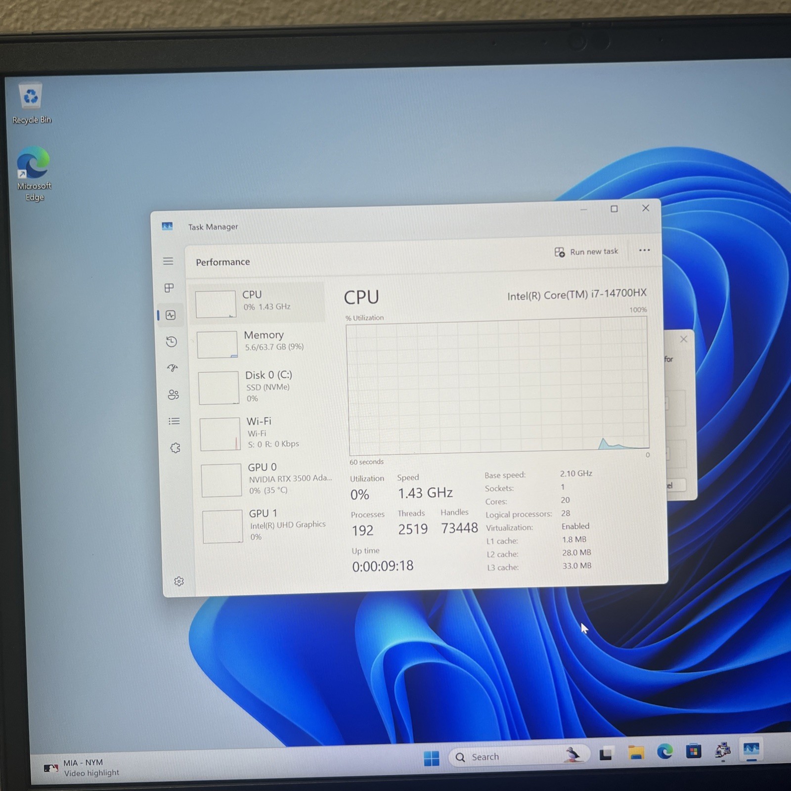Select the Disk 0 (C:) entry
The width and height of the screenshot is (791, 791).
261,387
